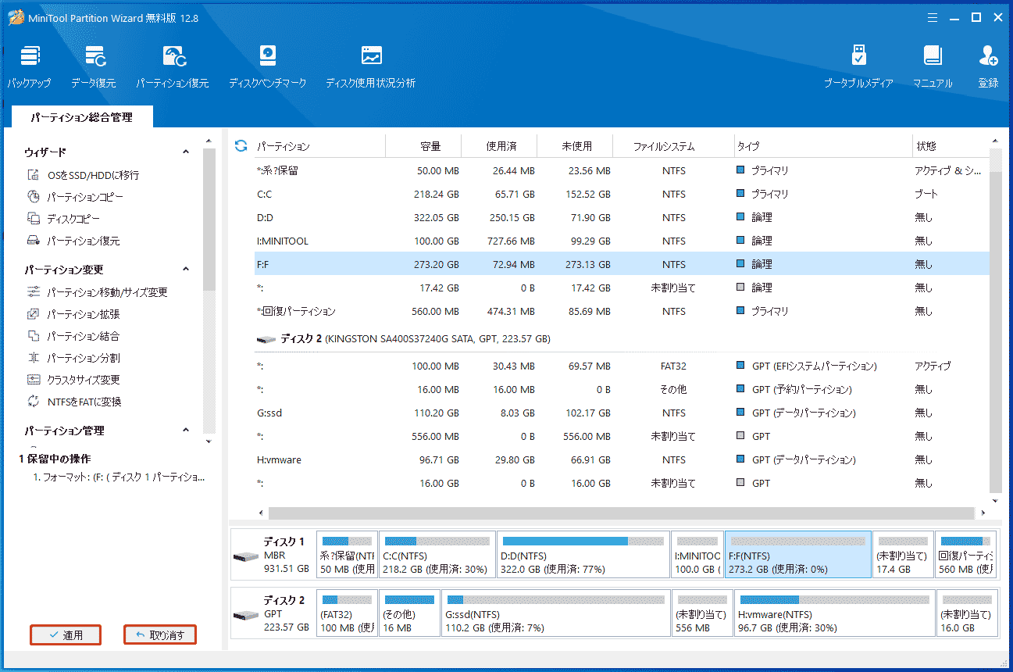This screenshot has width=1013, height=672.
Task: Click the left sidebar vertical scrollbar
Action: (209, 219)
